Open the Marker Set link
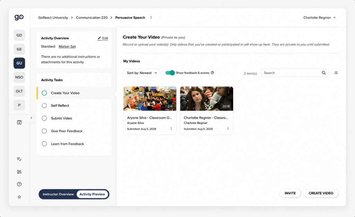The image size is (355, 217). coord(67,46)
